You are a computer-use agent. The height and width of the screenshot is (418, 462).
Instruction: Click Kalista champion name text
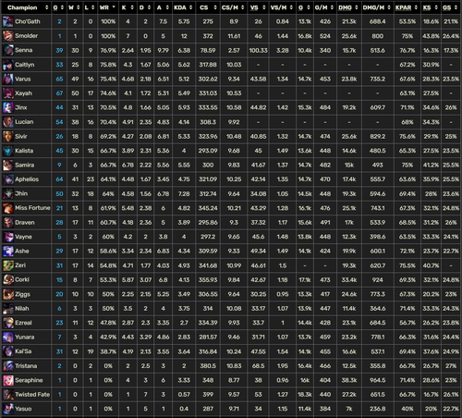(x=24, y=151)
